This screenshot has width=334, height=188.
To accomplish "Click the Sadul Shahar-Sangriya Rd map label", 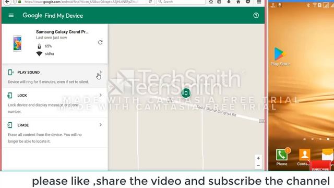I will tap(216, 111).
